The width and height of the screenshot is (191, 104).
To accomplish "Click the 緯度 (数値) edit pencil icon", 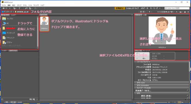I will point(188,96).
